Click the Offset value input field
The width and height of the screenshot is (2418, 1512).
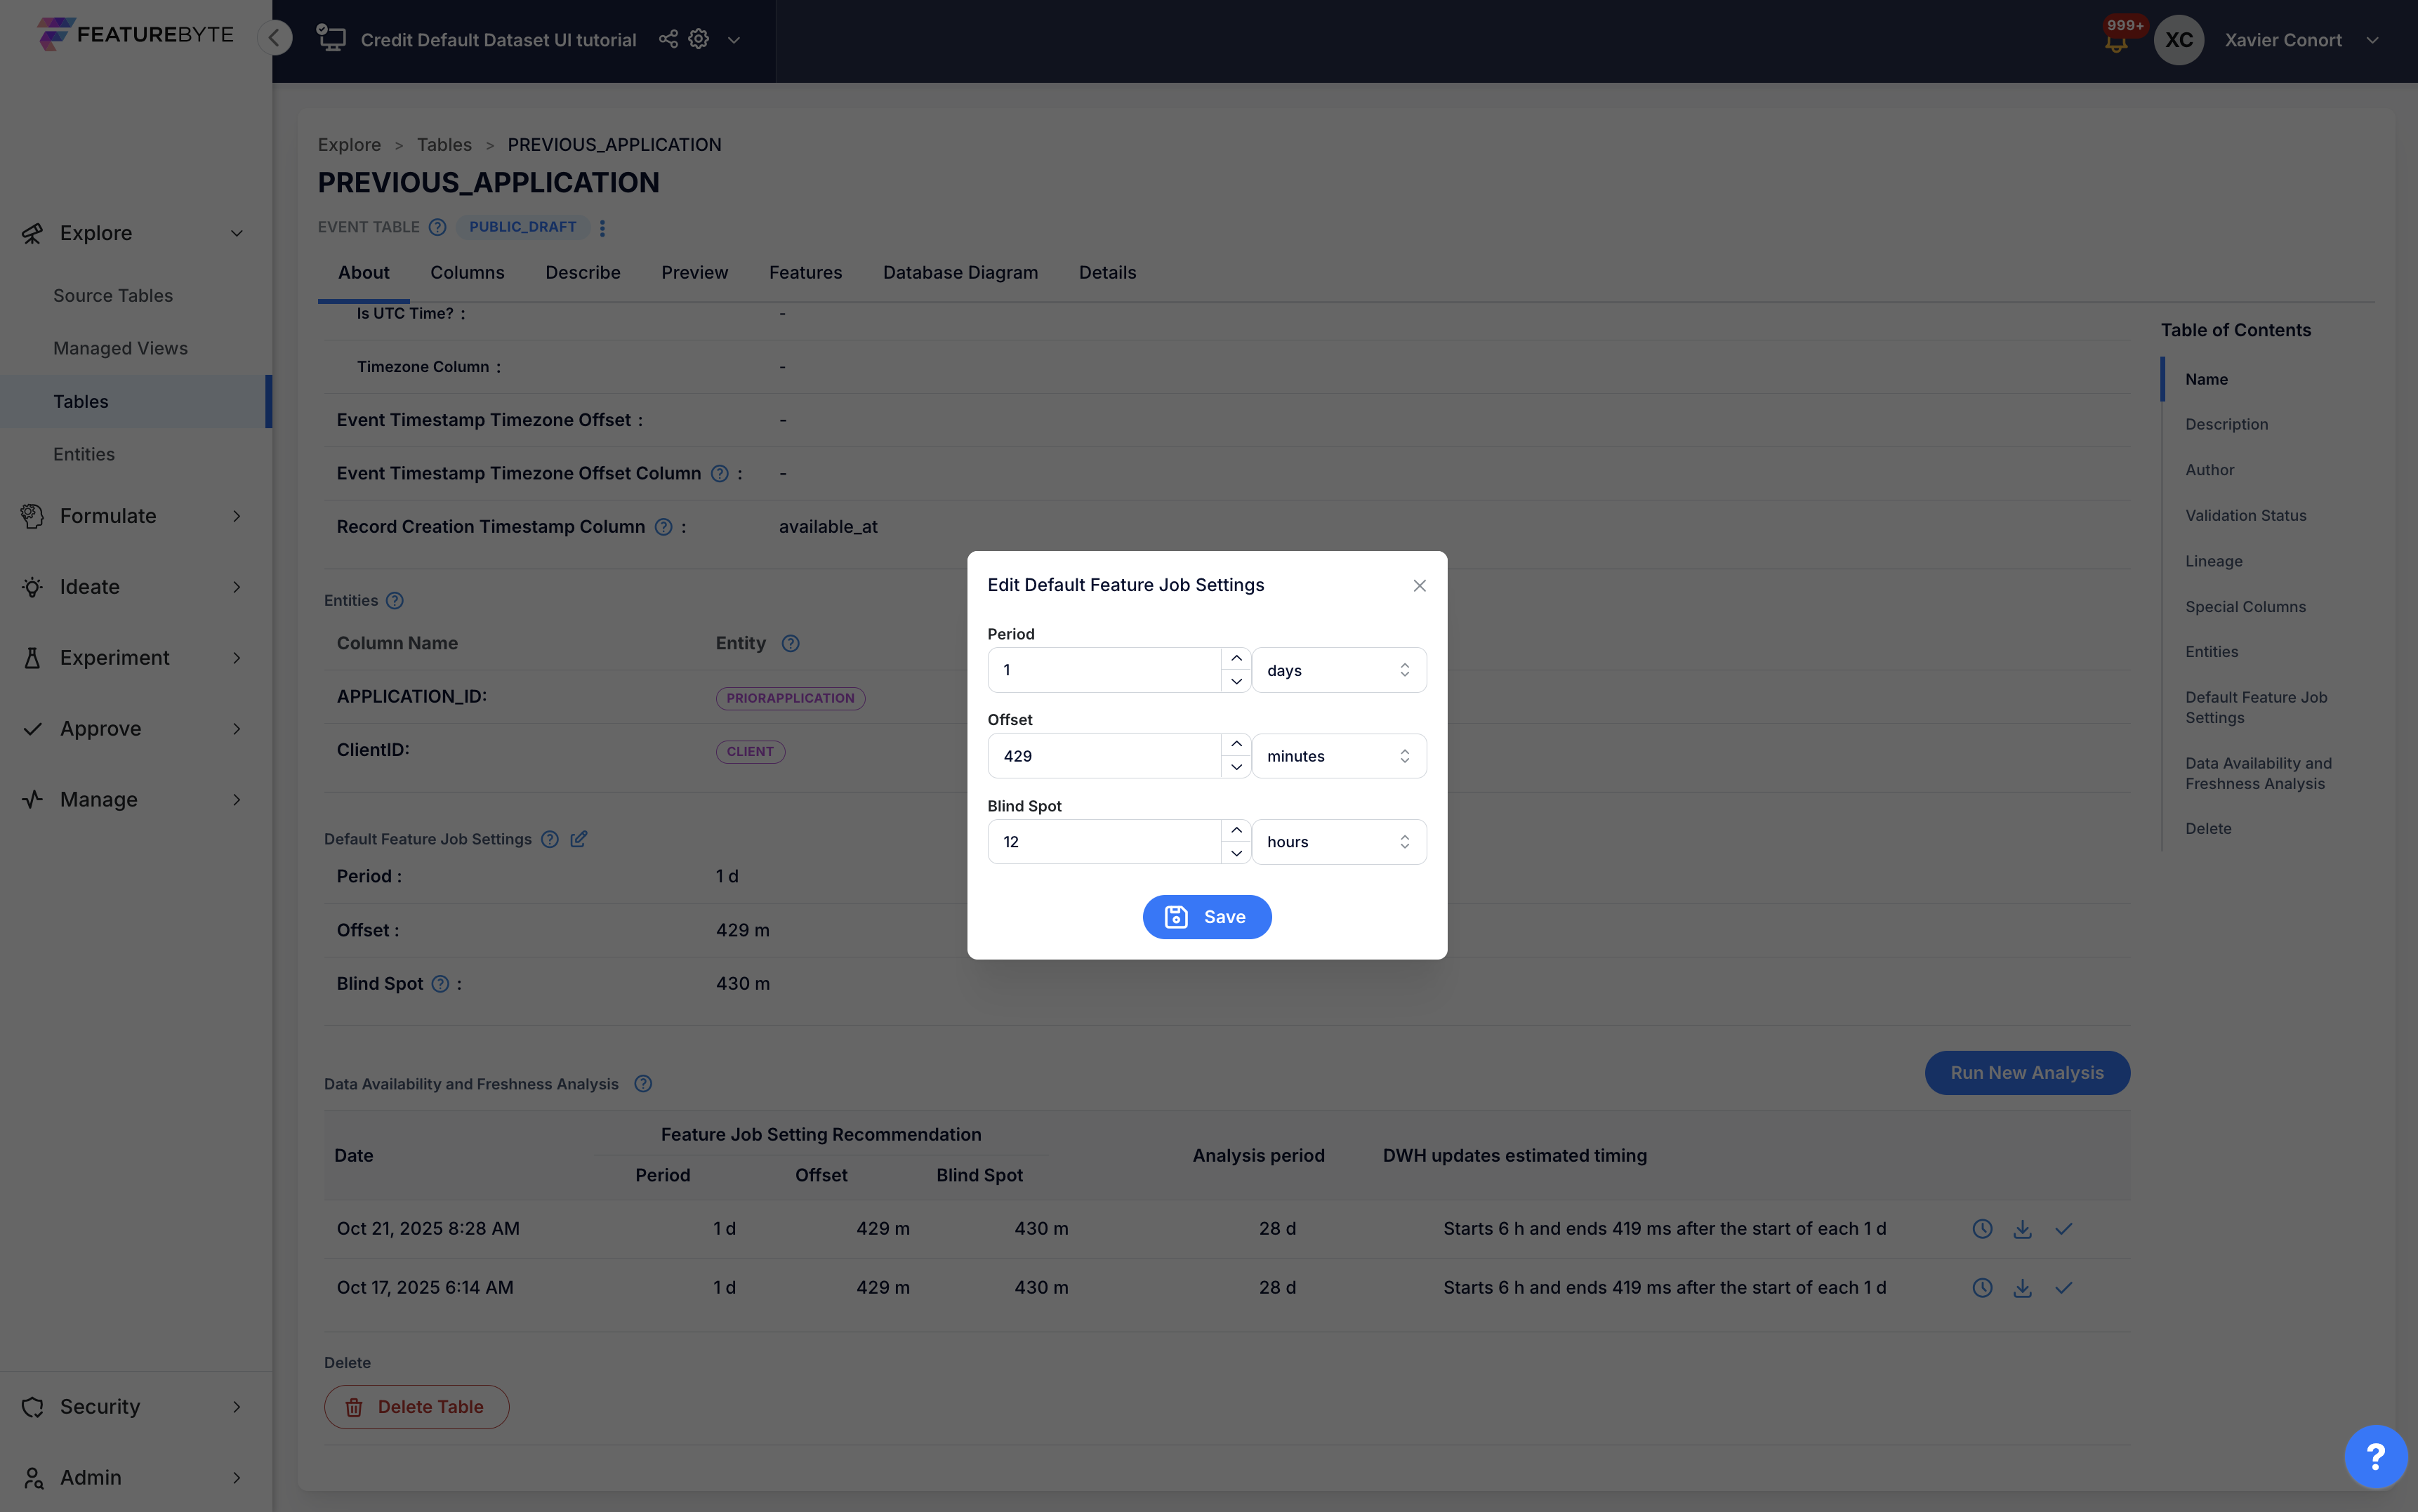pos(1104,756)
